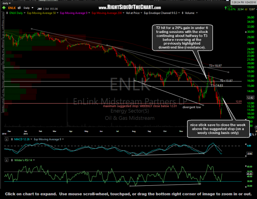
Task: Click the Oct label on the time axis
Action: 165,131
